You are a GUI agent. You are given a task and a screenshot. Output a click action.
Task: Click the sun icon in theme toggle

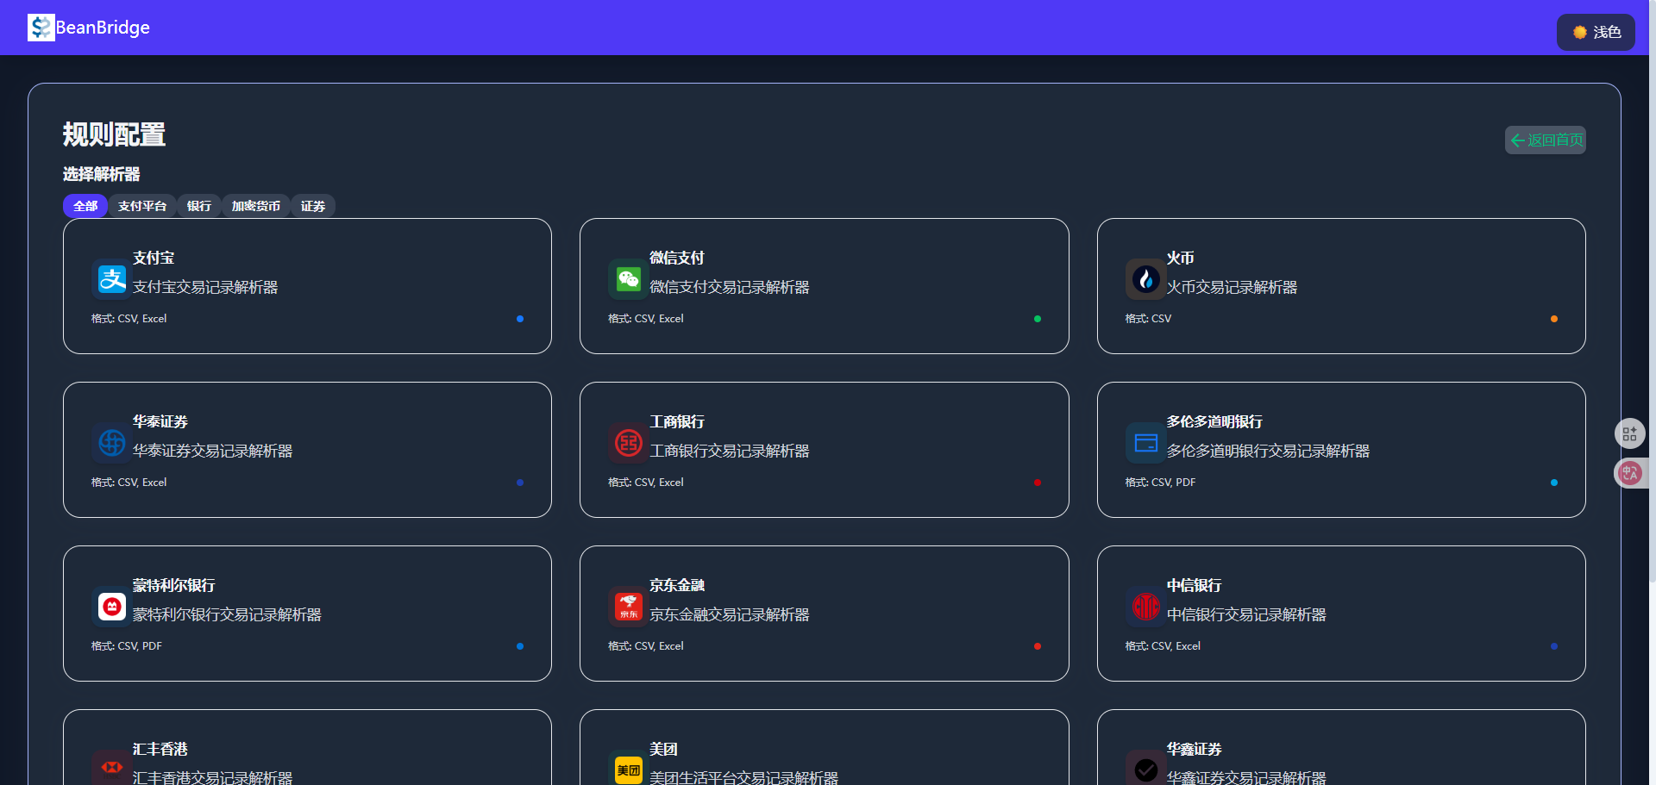1579,32
